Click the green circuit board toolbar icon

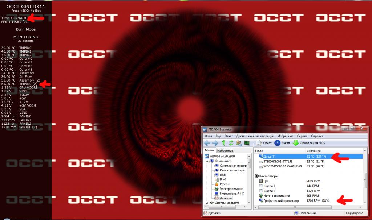pyautogui.click(x=247, y=143)
